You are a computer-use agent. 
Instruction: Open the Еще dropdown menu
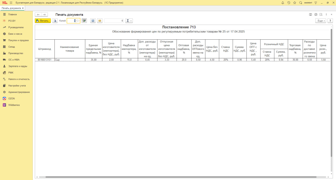pos(321,21)
